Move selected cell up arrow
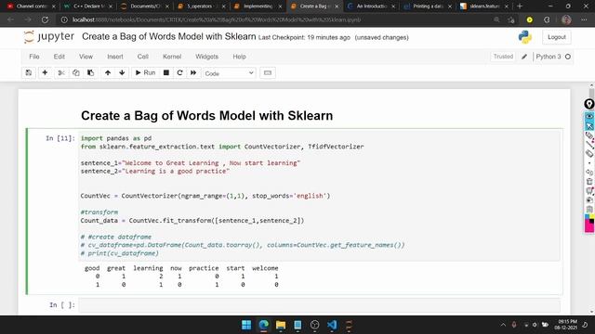The height and width of the screenshot is (334, 595). (108, 72)
